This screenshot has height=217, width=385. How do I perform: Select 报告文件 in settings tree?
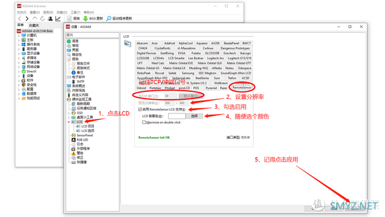83,63
